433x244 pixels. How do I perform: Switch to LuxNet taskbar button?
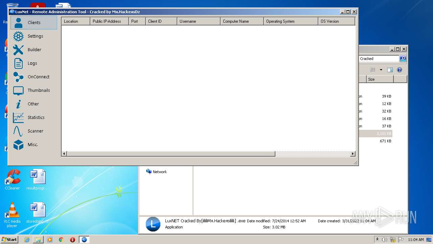point(84,240)
